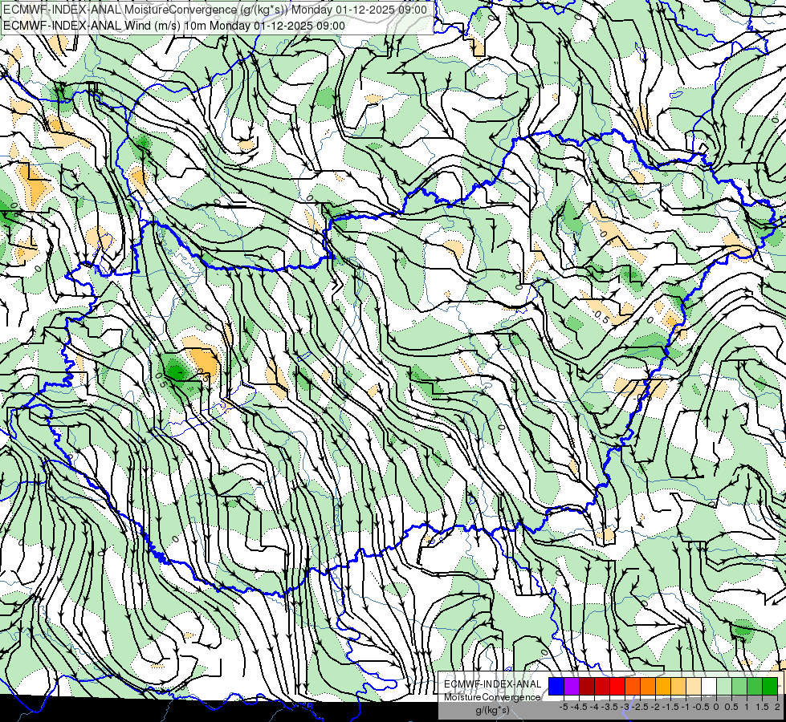This screenshot has height=722, width=786.
Task: Select the purple legend swatch
Action: 572,687
